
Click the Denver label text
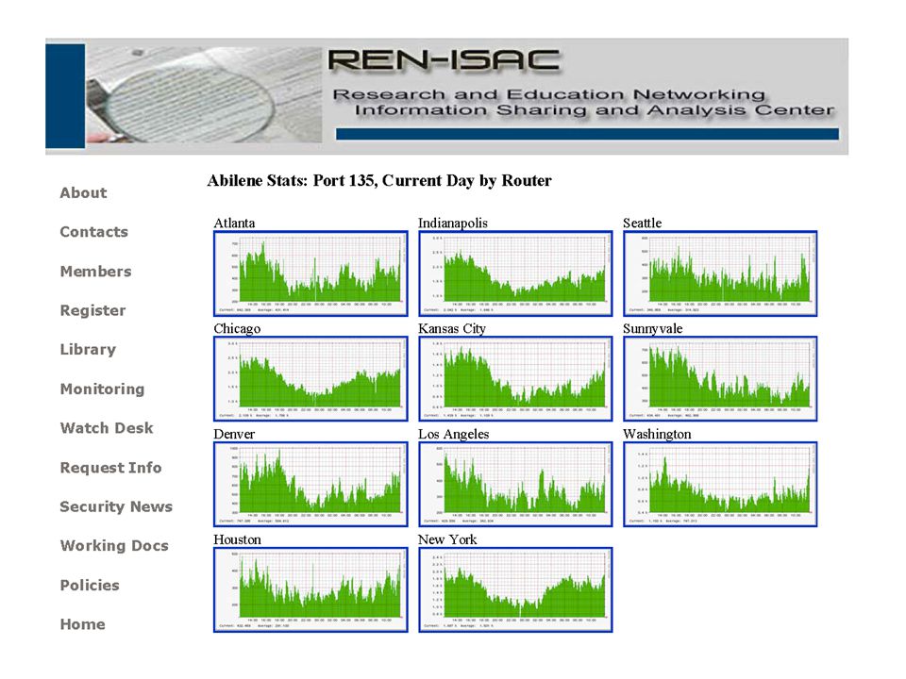click(x=234, y=434)
